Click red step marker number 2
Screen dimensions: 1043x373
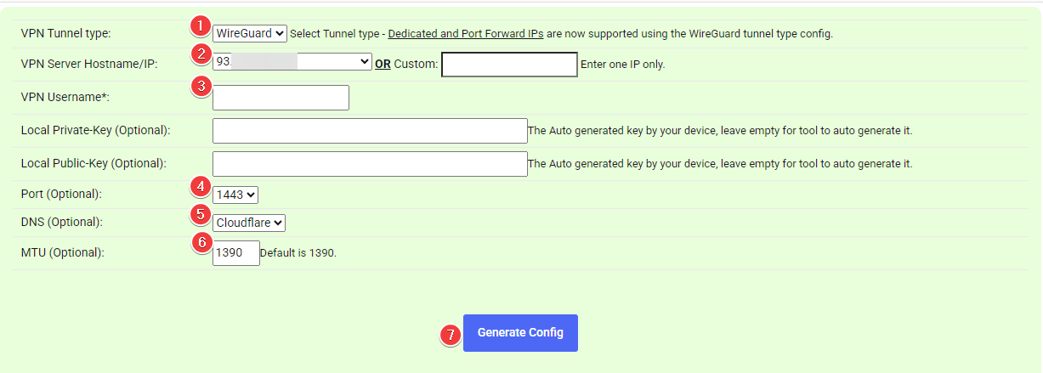click(200, 54)
